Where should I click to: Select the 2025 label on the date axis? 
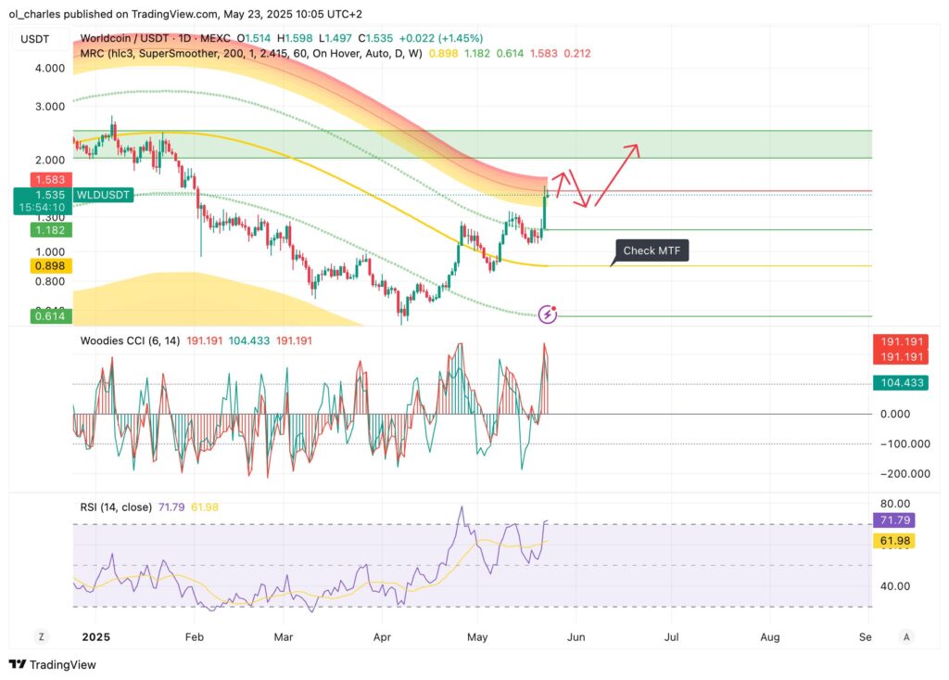pyautogui.click(x=95, y=637)
